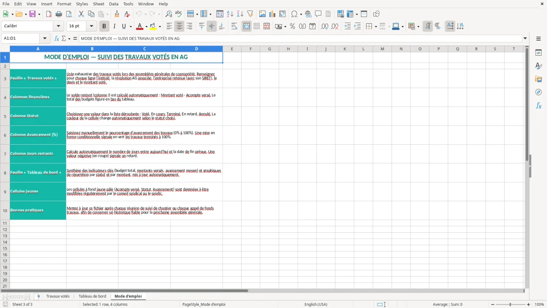Insert Chart icon in toolbar
Screen dimensions: 547x308
click(273, 14)
